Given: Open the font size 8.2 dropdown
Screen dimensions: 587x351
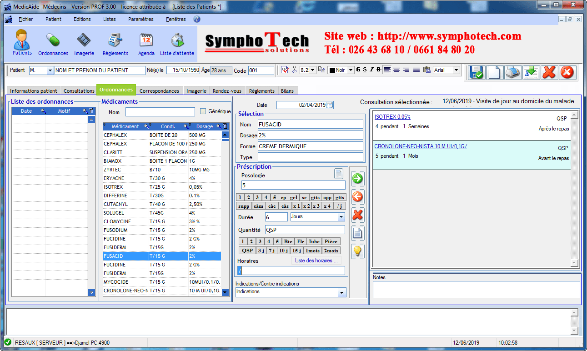Looking at the screenshot, I should point(313,70).
